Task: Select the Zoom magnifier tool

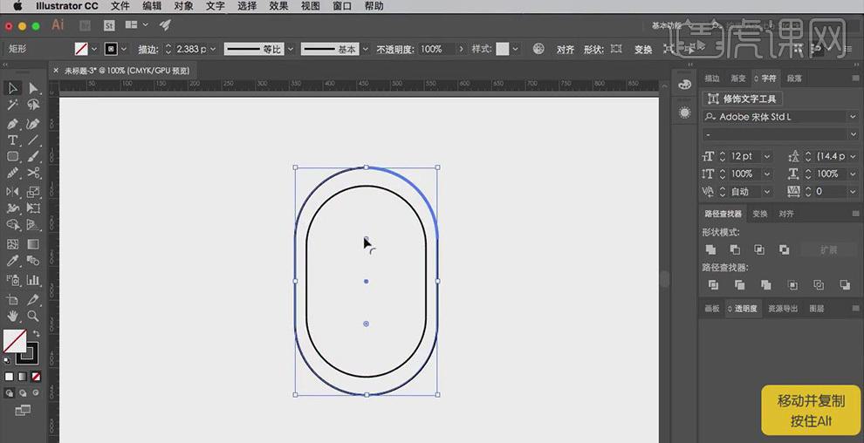Action: [33, 316]
